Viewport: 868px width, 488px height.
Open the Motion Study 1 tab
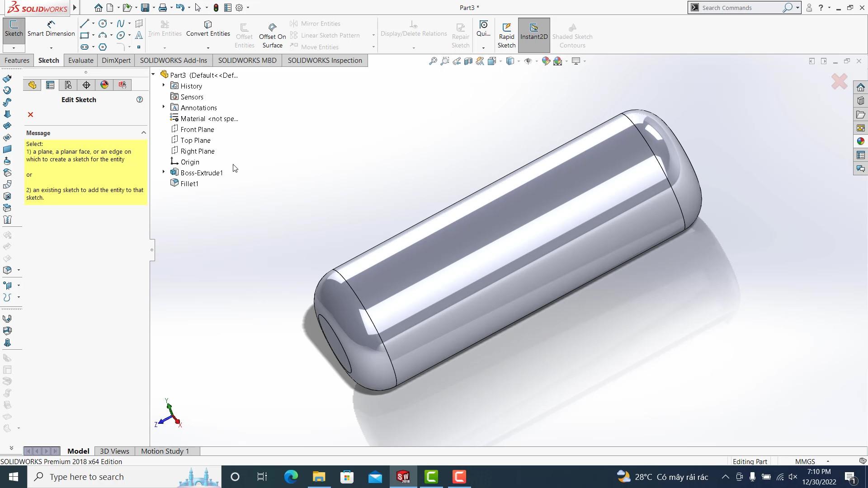click(x=165, y=451)
